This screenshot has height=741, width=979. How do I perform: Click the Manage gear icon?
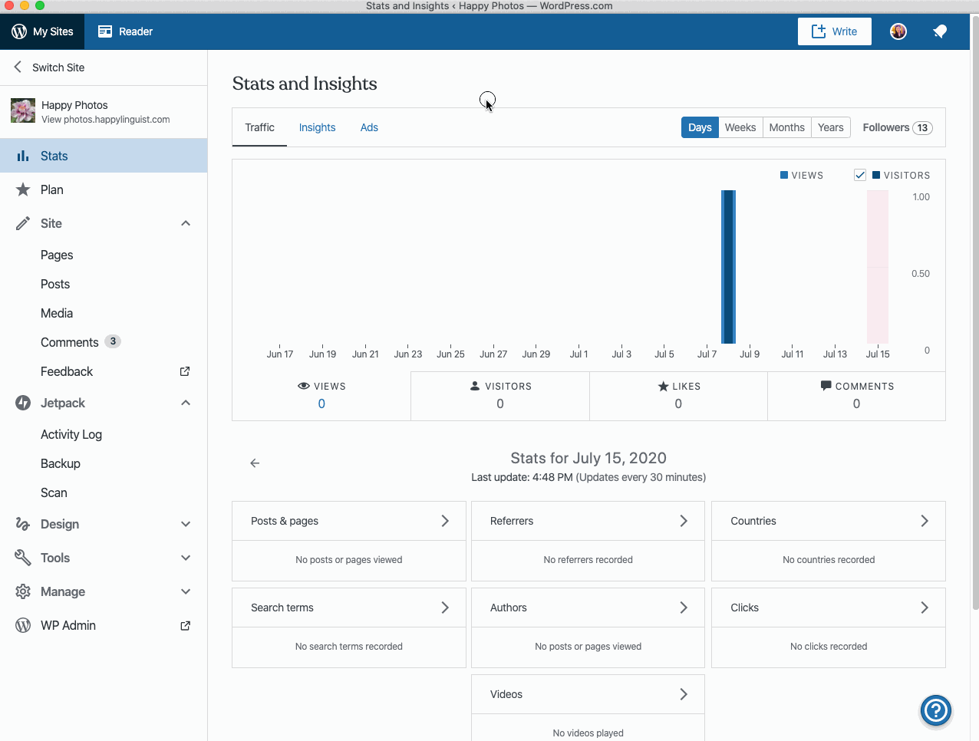[x=23, y=591]
